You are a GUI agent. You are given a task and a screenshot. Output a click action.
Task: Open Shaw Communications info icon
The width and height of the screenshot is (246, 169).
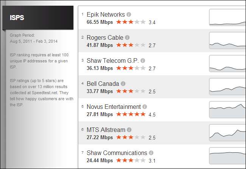pos(151,153)
